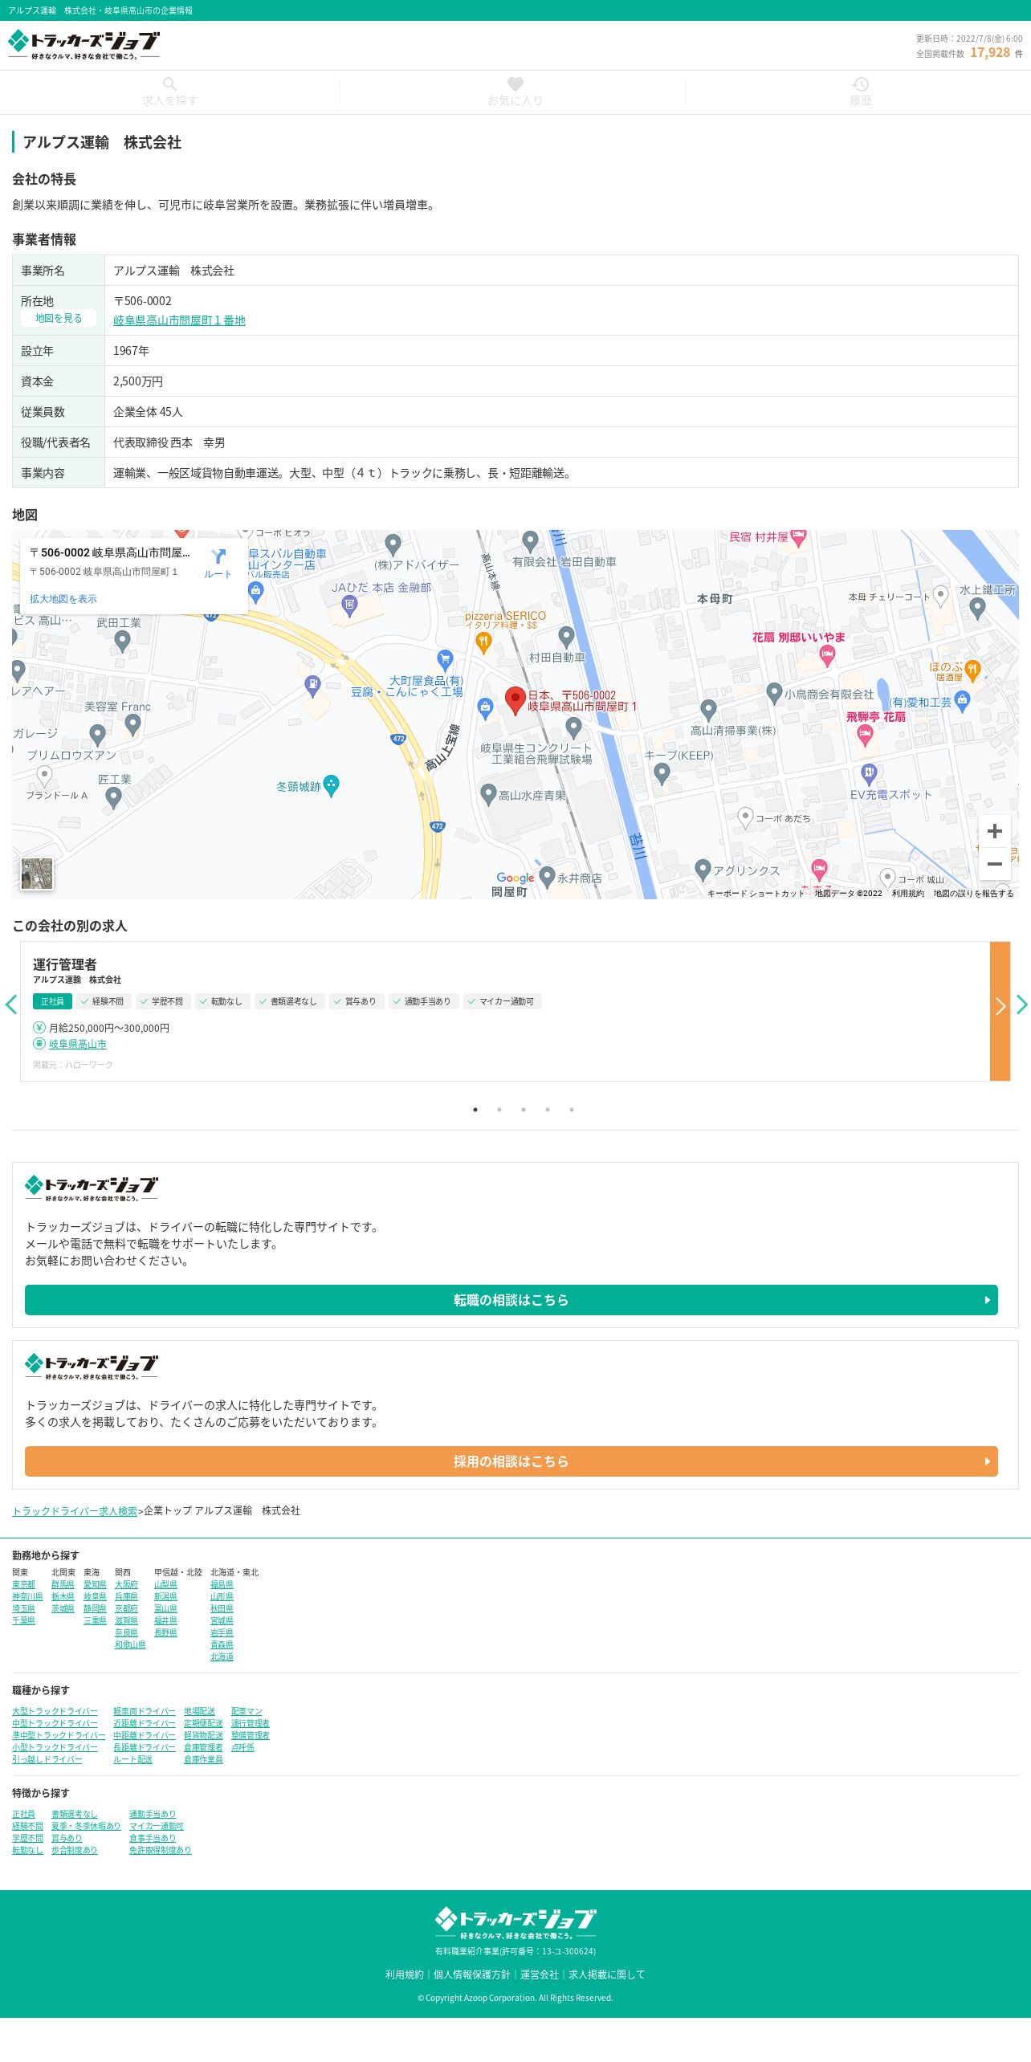Open footer 利用規約 link
Viewport: 1031px width, 2062px height.
(x=404, y=1974)
